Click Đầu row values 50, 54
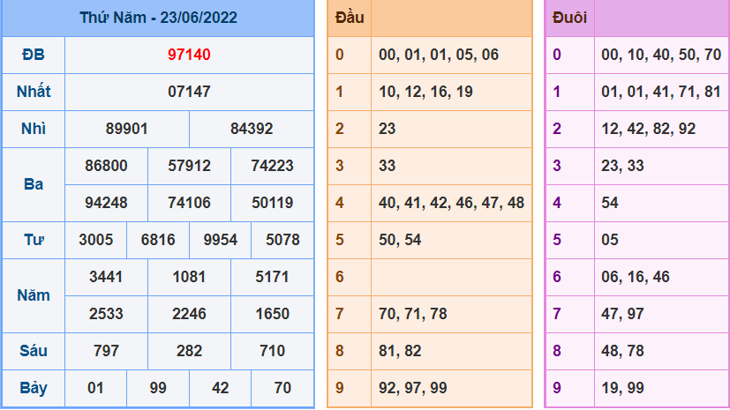Screen dimensions: 730x410 tap(400, 240)
